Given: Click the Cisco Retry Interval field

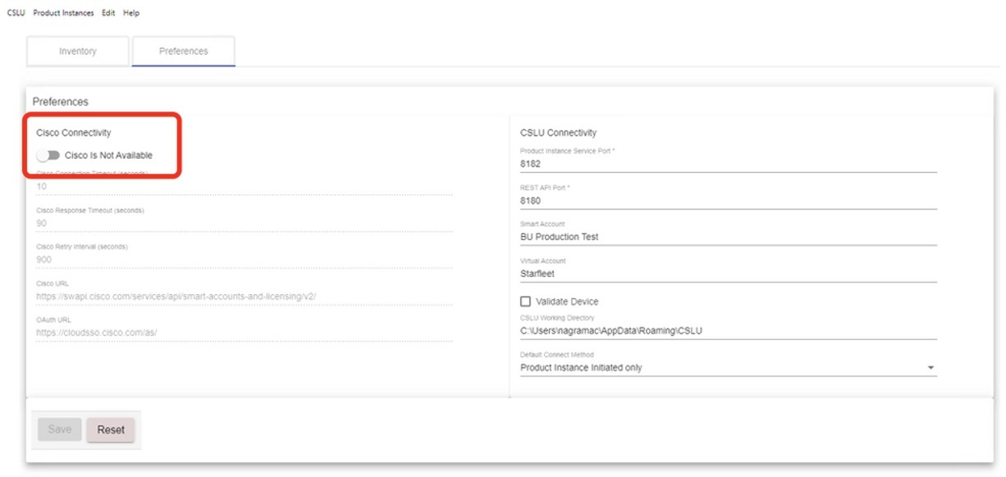Looking at the screenshot, I should pos(244,259).
